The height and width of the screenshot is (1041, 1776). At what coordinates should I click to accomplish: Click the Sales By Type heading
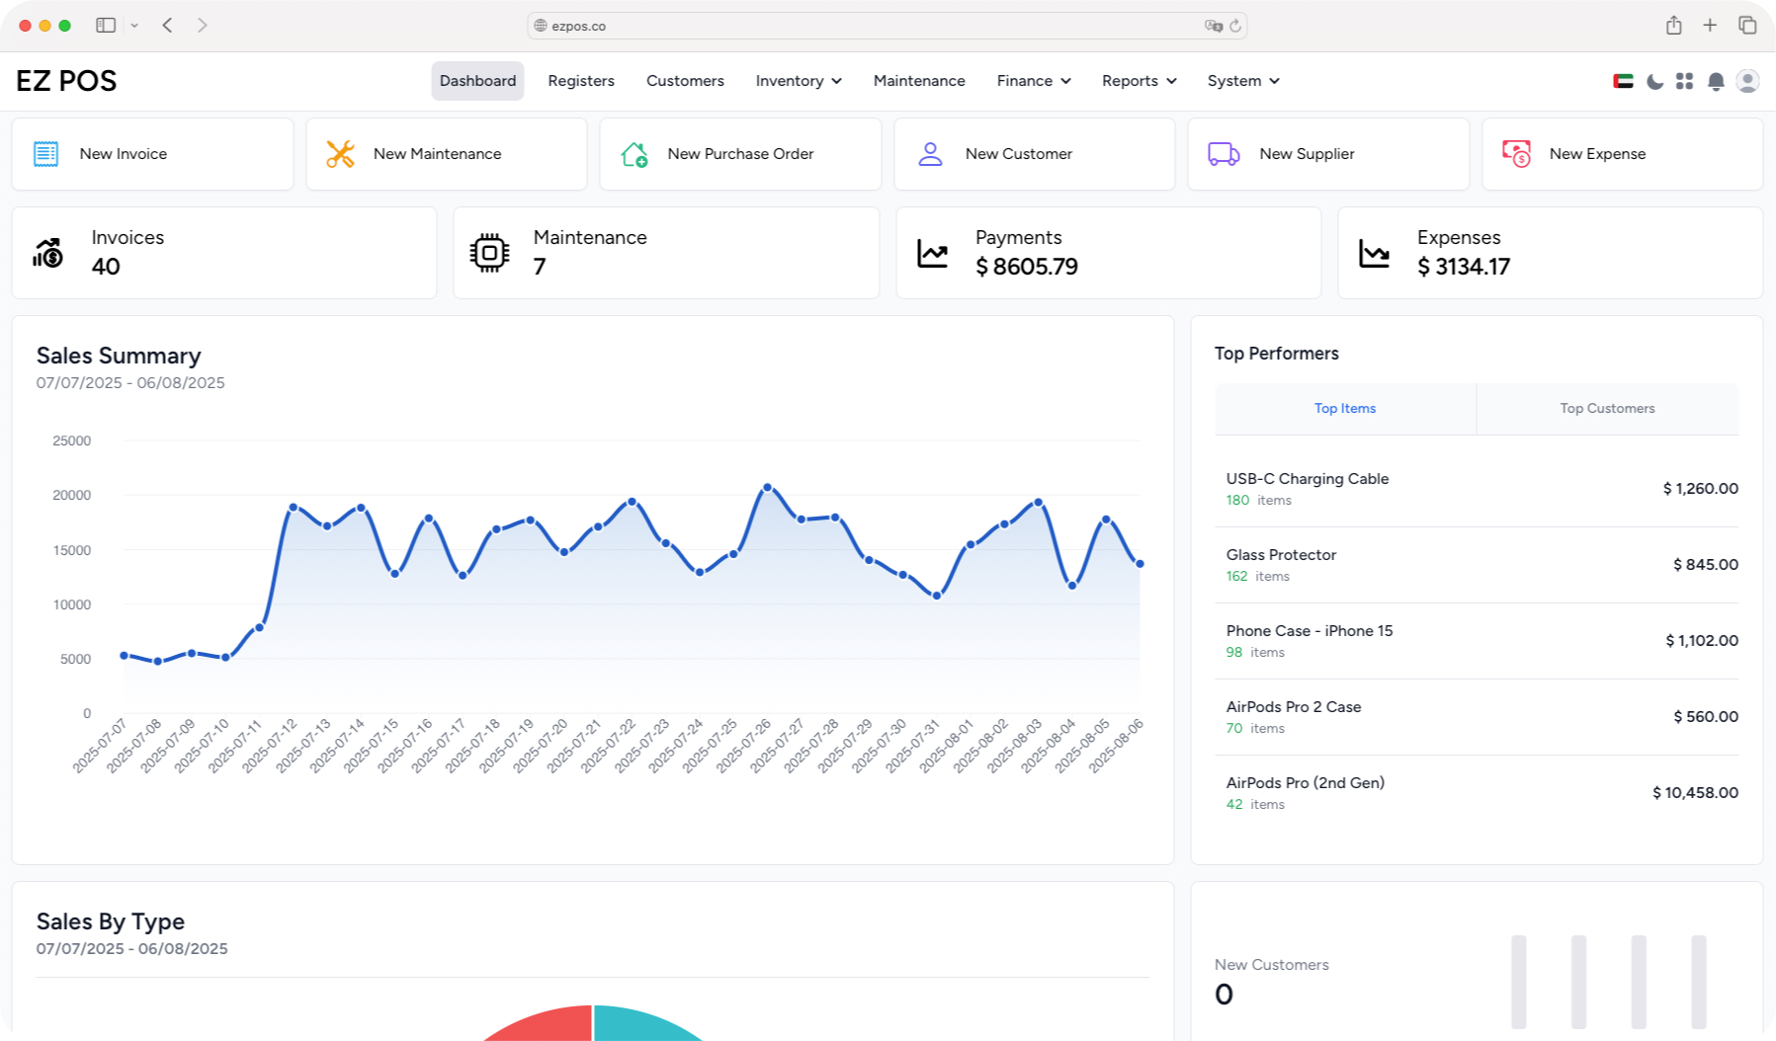[111, 921]
